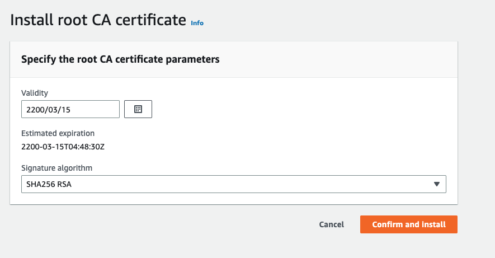Select the 2200-03-15T04:48:30Z expiration text
Viewport: 495px width, 258px height.
(63, 147)
